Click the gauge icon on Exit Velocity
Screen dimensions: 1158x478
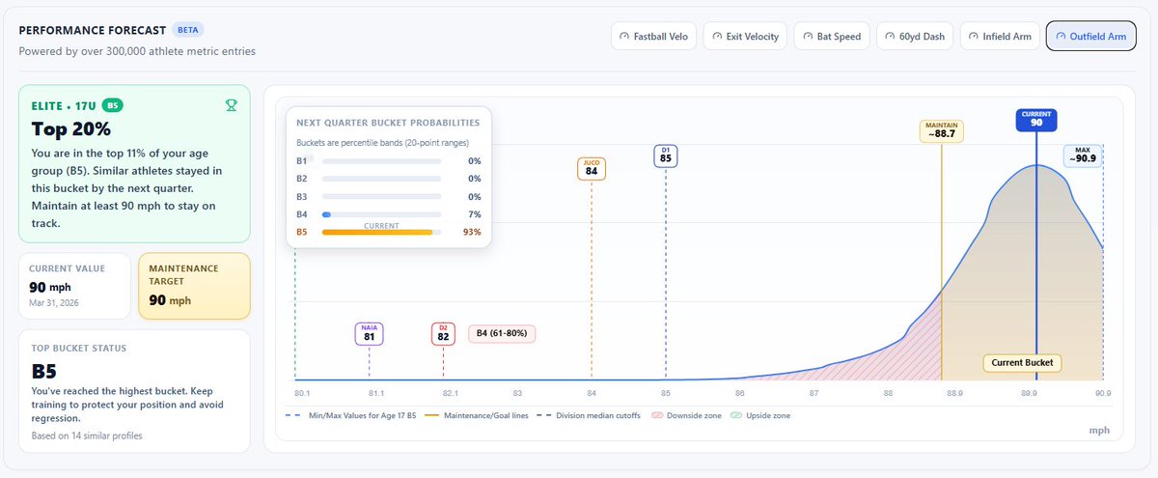(x=717, y=37)
